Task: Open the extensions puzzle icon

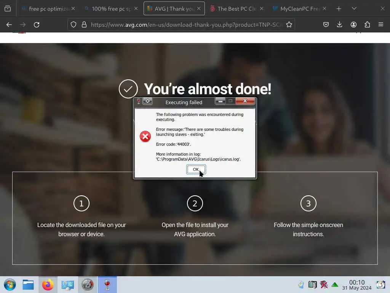Action: click(367, 25)
